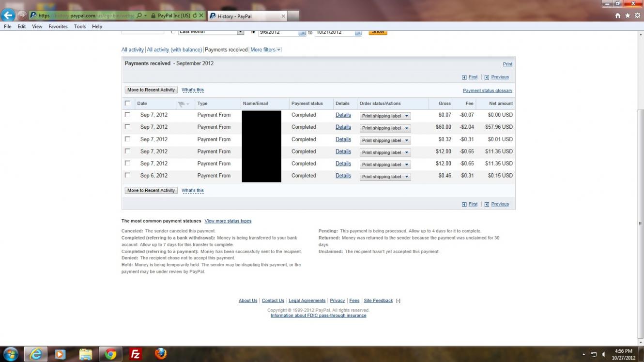Image resolution: width=644 pixels, height=362 pixels.
Task: Click the Print link
Action: coord(507,64)
